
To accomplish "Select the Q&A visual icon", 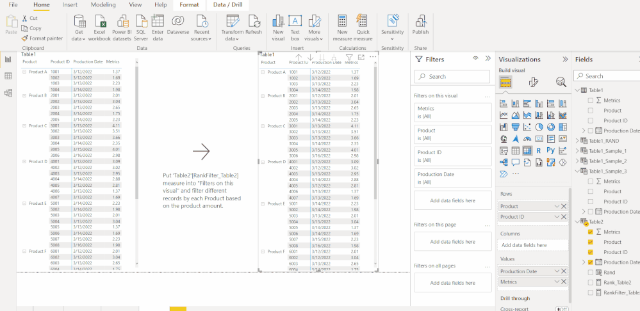I will [515, 163].
